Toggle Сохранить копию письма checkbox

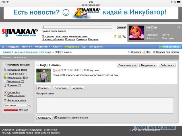(56, 118)
